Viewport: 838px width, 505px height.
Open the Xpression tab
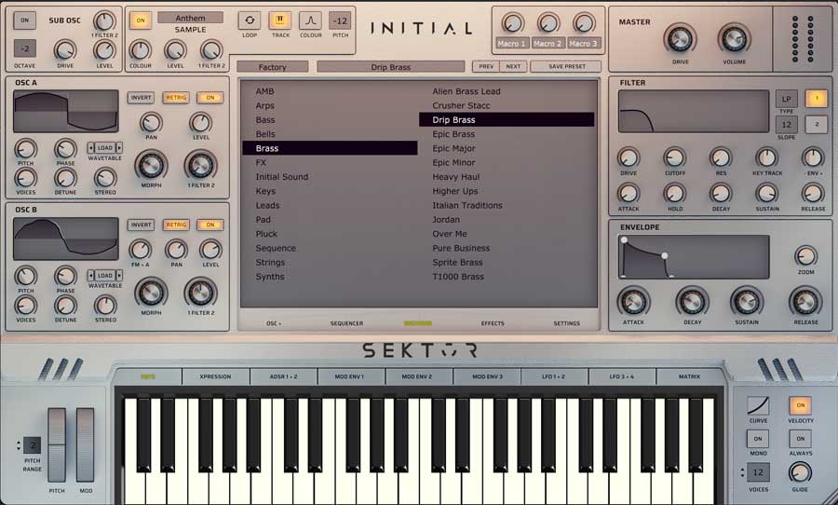coord(215,376)
